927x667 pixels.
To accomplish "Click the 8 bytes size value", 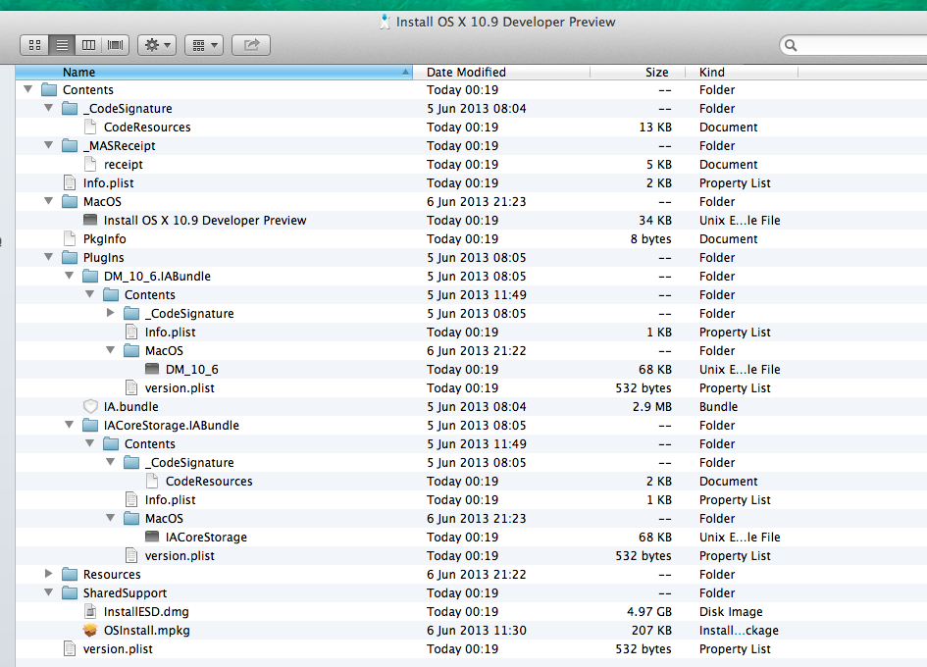I will click(x=651, y=239).
